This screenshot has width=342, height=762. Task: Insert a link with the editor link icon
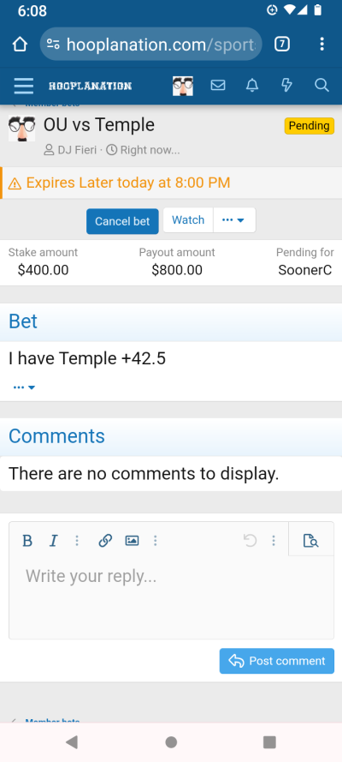(105, 540)
